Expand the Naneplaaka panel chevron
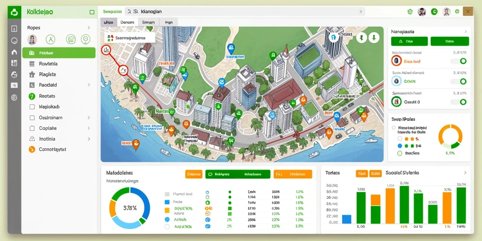This screenshot has width=482, height=241. 466,32
